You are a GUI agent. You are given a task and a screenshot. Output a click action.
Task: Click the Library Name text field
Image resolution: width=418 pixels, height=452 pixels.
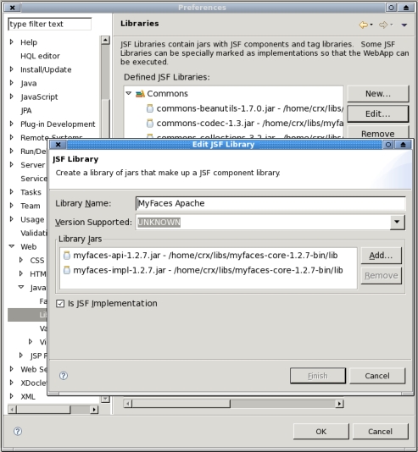pyautogui.click(x=270, y=203)
